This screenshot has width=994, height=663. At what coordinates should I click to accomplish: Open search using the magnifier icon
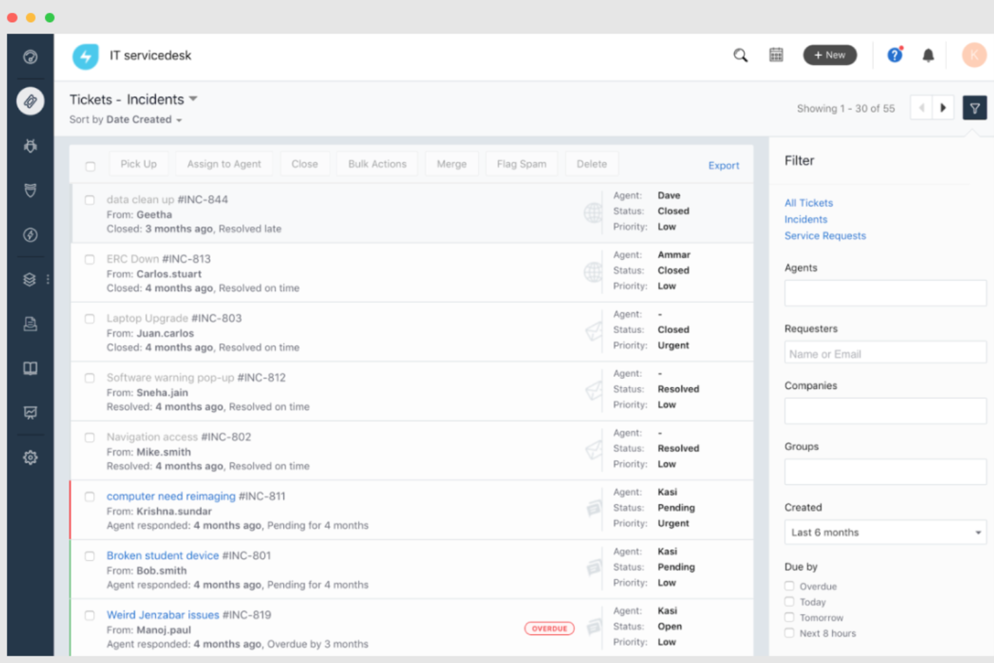click(x=740, y=55)
